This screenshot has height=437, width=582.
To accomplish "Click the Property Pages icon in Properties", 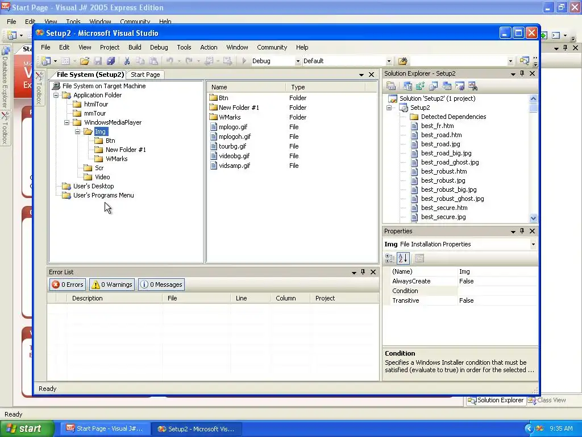I will point(419,258).
